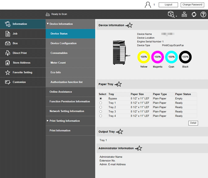Screen dimensions: 208x178
Task: Click the paper tray Detail button
Action: tap(193, 123)
